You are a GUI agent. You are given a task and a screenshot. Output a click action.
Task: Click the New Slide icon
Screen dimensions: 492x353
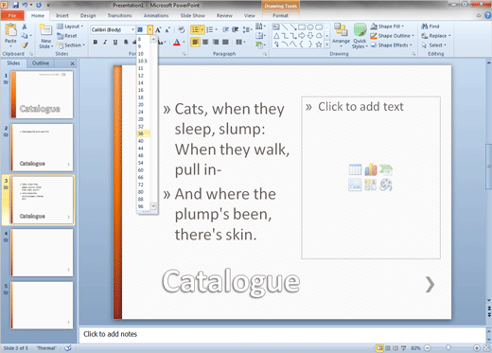point(45,30)
